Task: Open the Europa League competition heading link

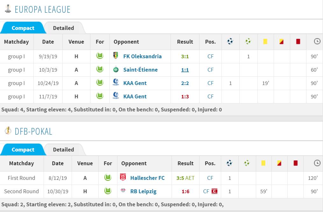Action: tap(42, 10)
